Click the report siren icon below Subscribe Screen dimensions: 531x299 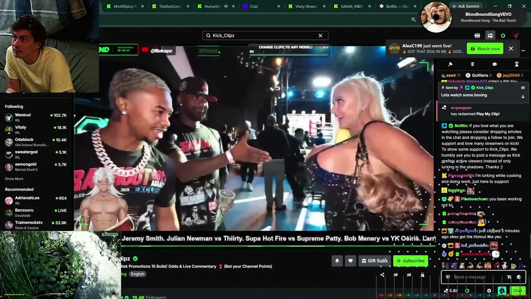pos(422,275)
